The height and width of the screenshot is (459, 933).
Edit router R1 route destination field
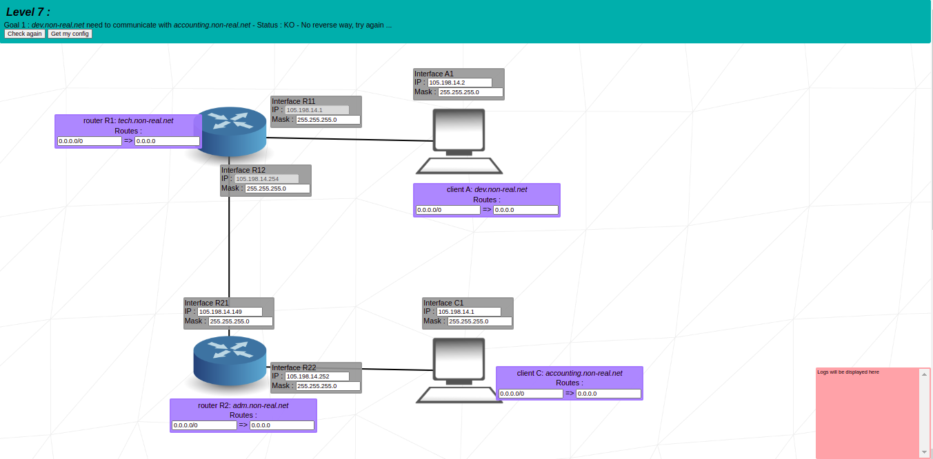90,141
